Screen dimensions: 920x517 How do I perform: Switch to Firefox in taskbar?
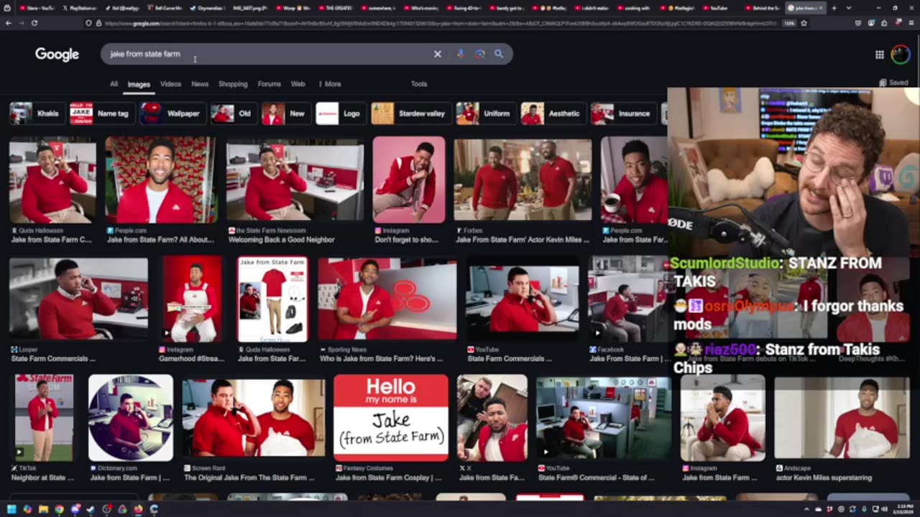point(138,509)
